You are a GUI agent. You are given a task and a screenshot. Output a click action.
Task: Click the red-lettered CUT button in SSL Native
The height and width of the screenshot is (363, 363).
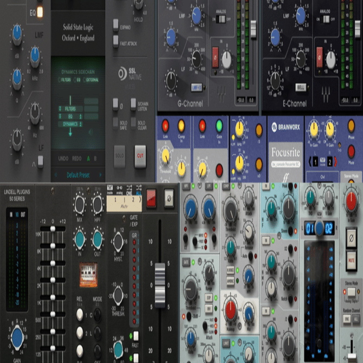140,157
